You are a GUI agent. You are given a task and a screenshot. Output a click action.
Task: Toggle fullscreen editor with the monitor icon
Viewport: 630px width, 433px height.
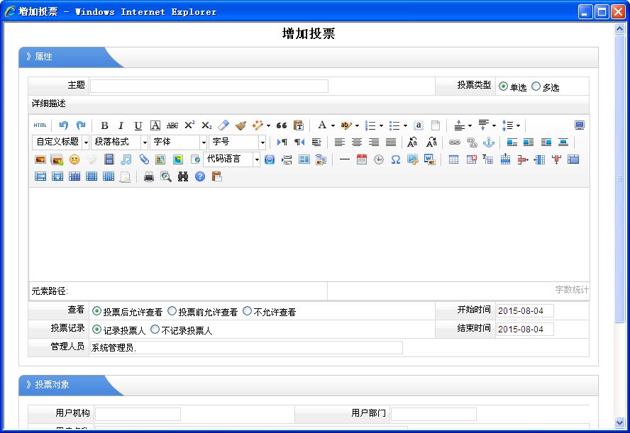pos(580,125)
